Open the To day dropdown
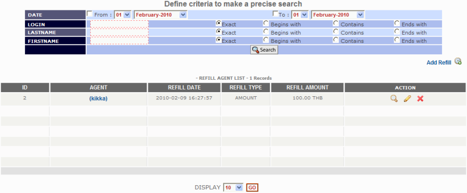Viewport: 467px width, 193px height. click(299, 14)
